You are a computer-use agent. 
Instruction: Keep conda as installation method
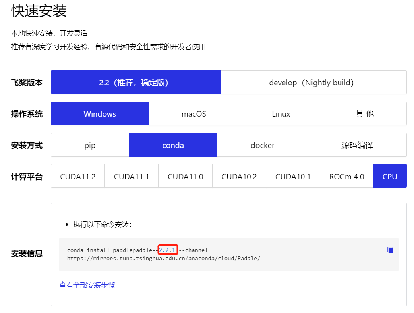172,145
